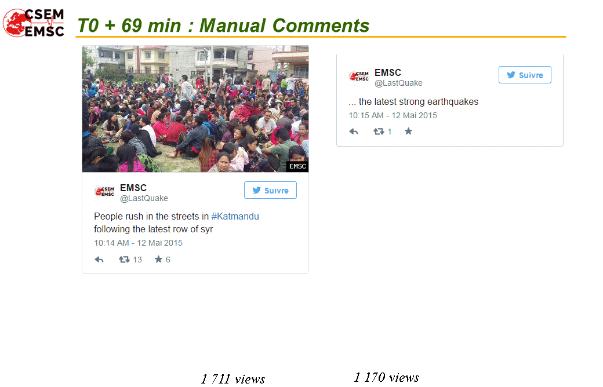This screenshot has width=603, height=387.
Task: Click the 10:14 AM - 12 Mai 2015 timestamp
Action: click(139, 243)
